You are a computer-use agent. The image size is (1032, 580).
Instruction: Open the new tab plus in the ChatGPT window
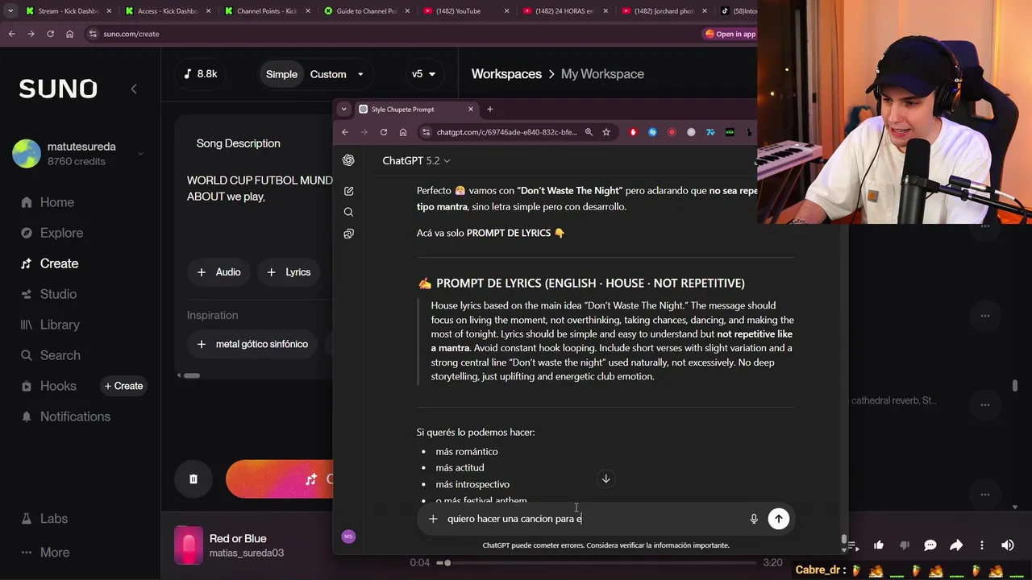coord(489,109)
